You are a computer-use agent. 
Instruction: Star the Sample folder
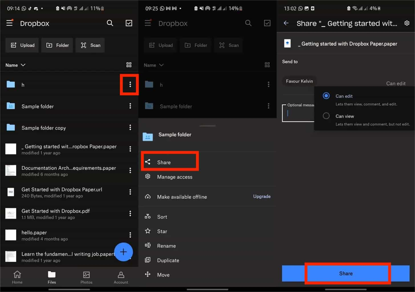coord(207,231)
